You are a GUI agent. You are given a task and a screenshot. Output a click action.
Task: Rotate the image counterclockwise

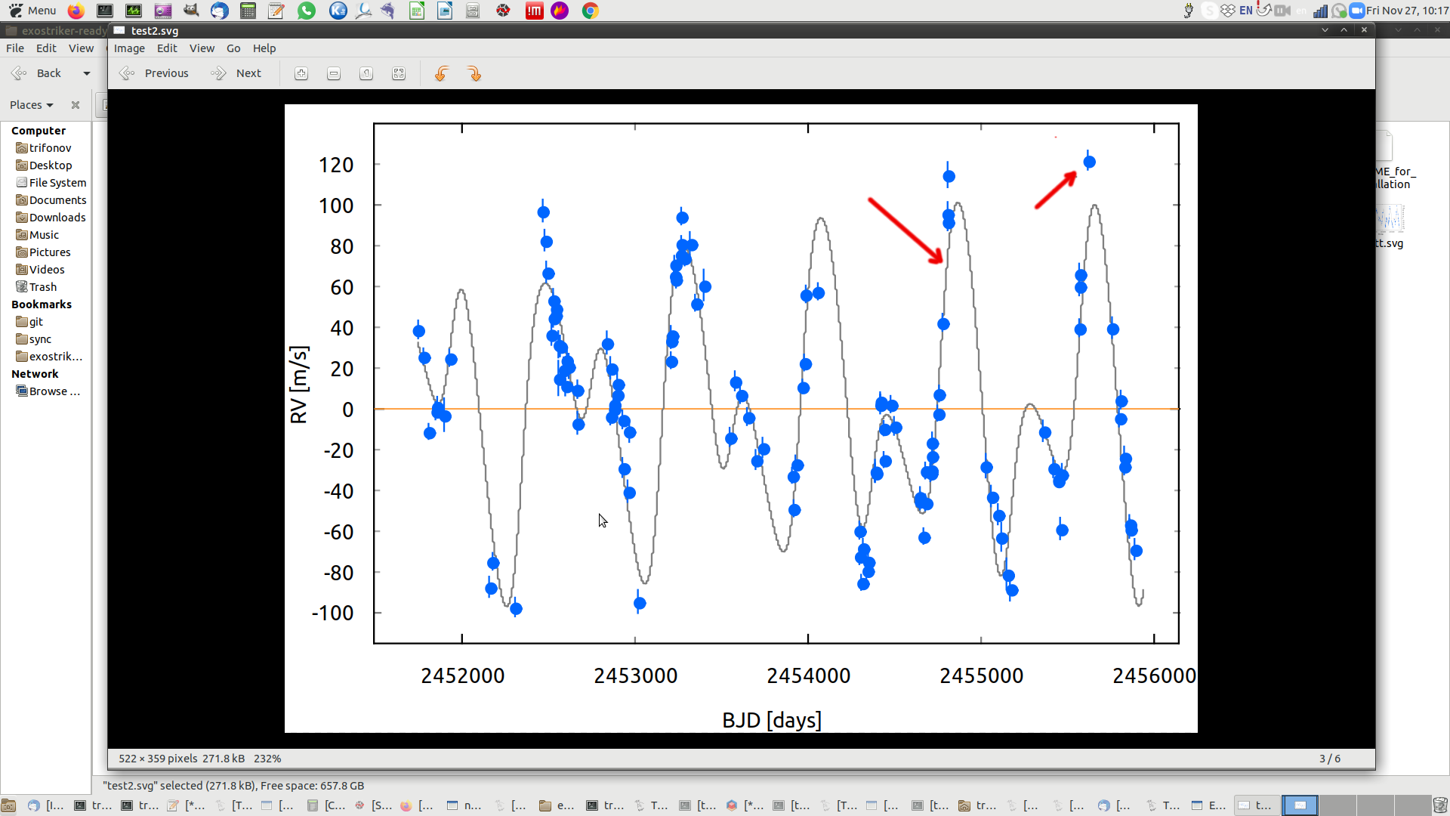(x=442, y=73)
